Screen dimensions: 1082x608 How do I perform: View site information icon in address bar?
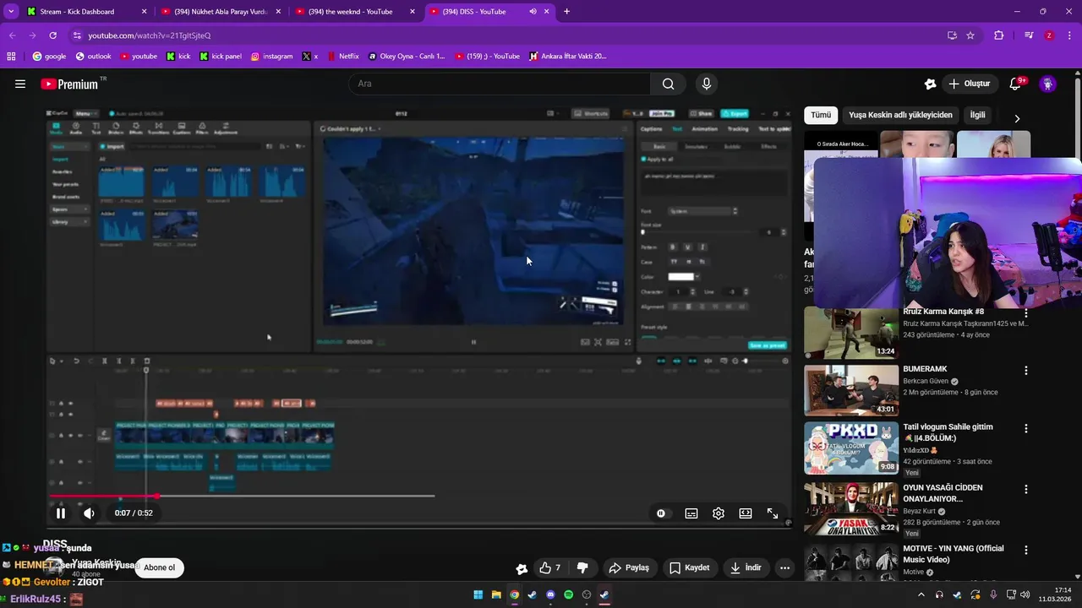coord(77,35)
